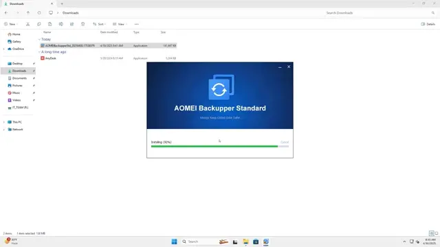Open the Windows Start menu

(x=174, y=242)
